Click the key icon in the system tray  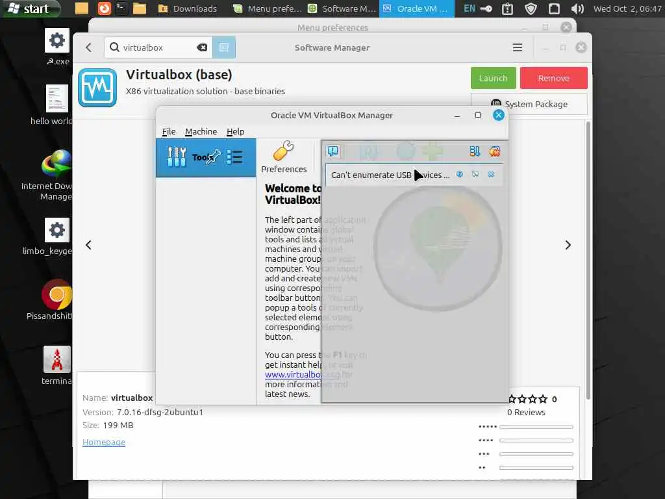click(486, 8)
